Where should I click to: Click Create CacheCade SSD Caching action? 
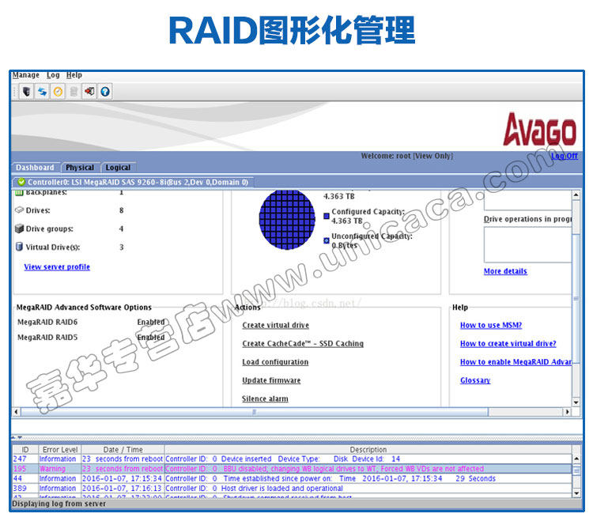click(303, 343)
